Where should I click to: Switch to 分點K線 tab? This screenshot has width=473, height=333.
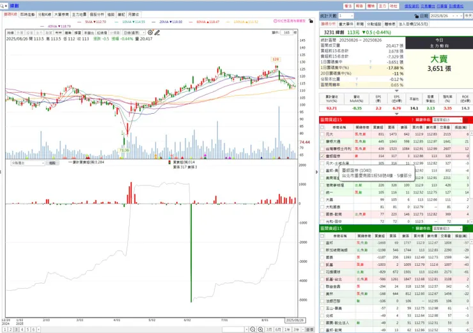45,15
